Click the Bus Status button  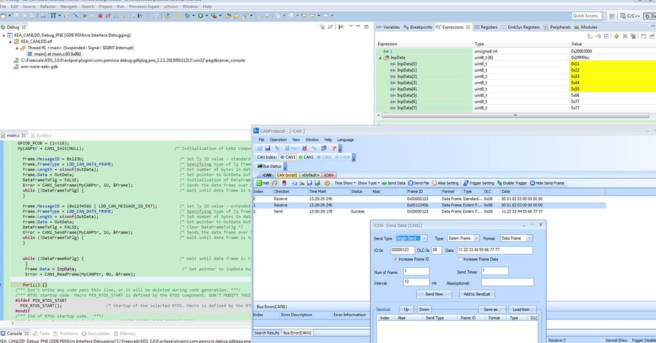pos(269,167)
